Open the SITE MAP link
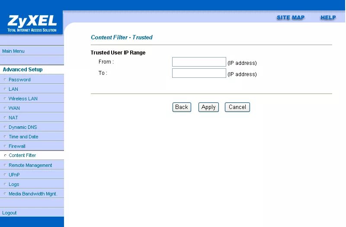346x227 pixels. [x=291, y=18]
